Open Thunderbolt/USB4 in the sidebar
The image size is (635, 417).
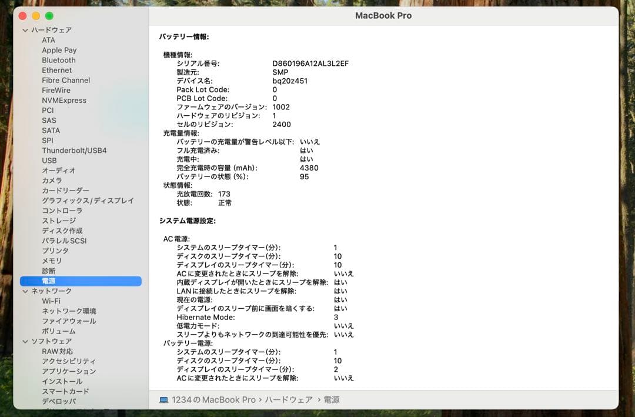coord(74,151)
